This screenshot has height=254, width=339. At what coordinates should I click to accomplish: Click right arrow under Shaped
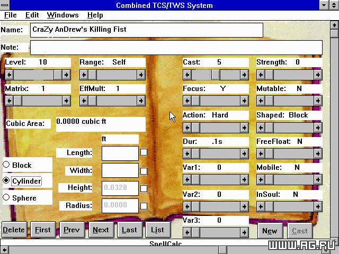click(318, 128)
